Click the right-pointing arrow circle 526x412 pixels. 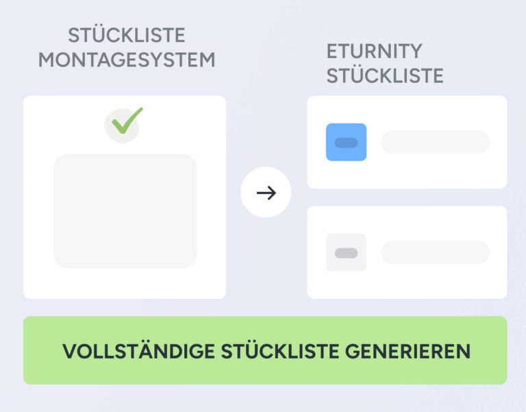click(266, 193)
